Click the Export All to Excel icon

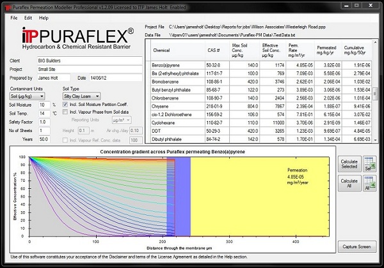[369, 184]
